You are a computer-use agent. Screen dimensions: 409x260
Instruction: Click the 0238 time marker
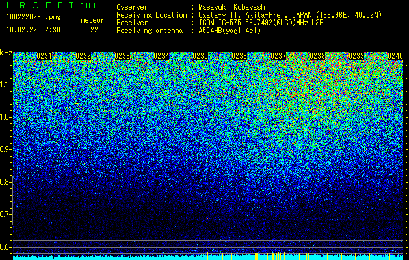317,56
